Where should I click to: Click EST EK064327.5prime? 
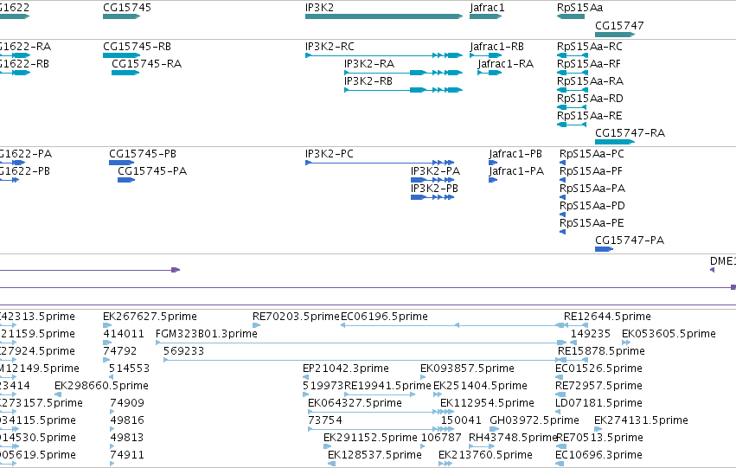[x=355, y=403]
